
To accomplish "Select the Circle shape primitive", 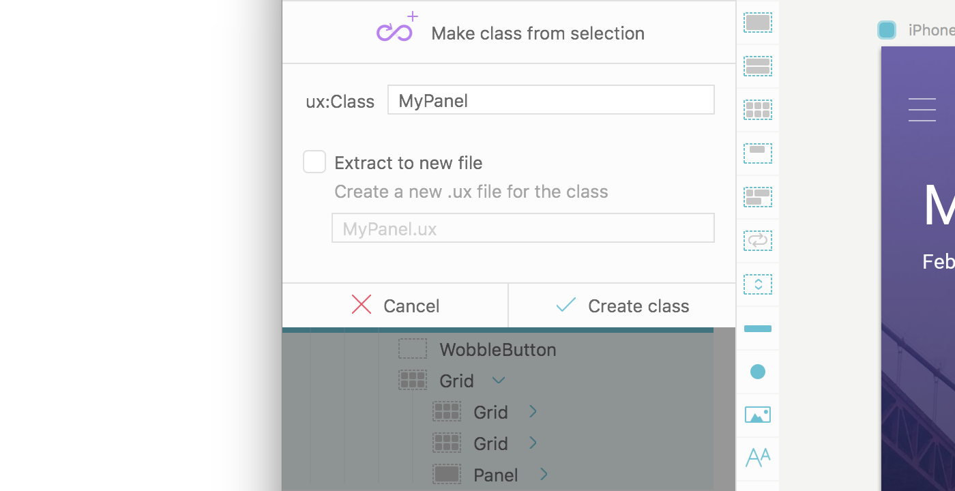I will (757, 372).
